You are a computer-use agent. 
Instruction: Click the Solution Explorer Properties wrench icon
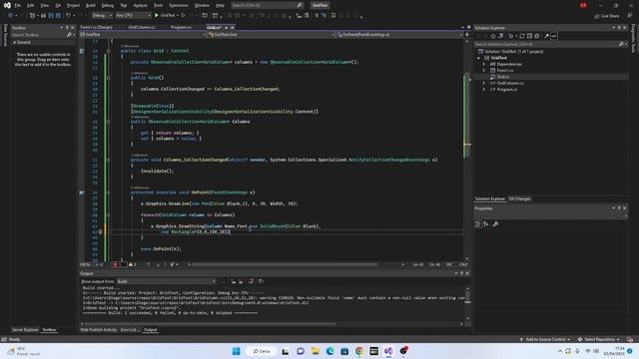tap(546, 36)
